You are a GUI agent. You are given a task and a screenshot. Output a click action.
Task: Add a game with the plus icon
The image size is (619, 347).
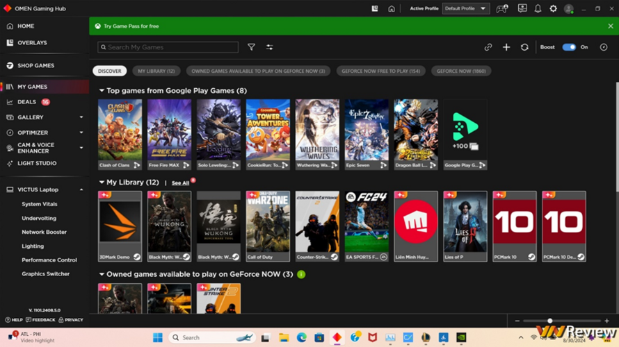[506, 47]
